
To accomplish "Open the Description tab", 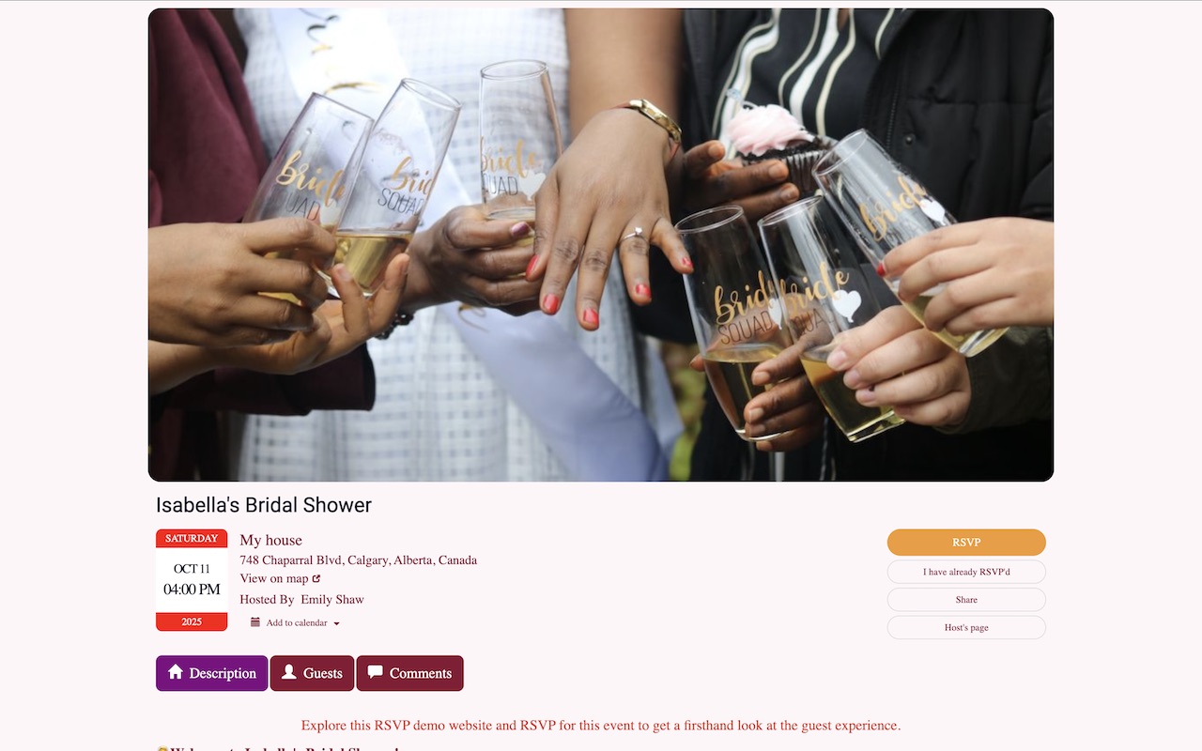I will coord(212,673).
